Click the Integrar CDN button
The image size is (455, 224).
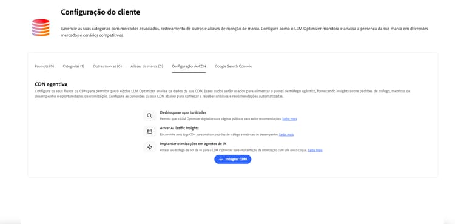233,159
